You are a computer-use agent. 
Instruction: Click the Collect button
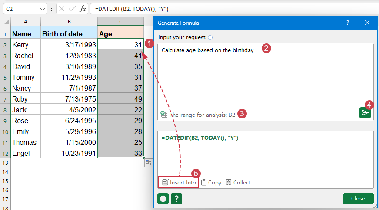click(238, 183)
